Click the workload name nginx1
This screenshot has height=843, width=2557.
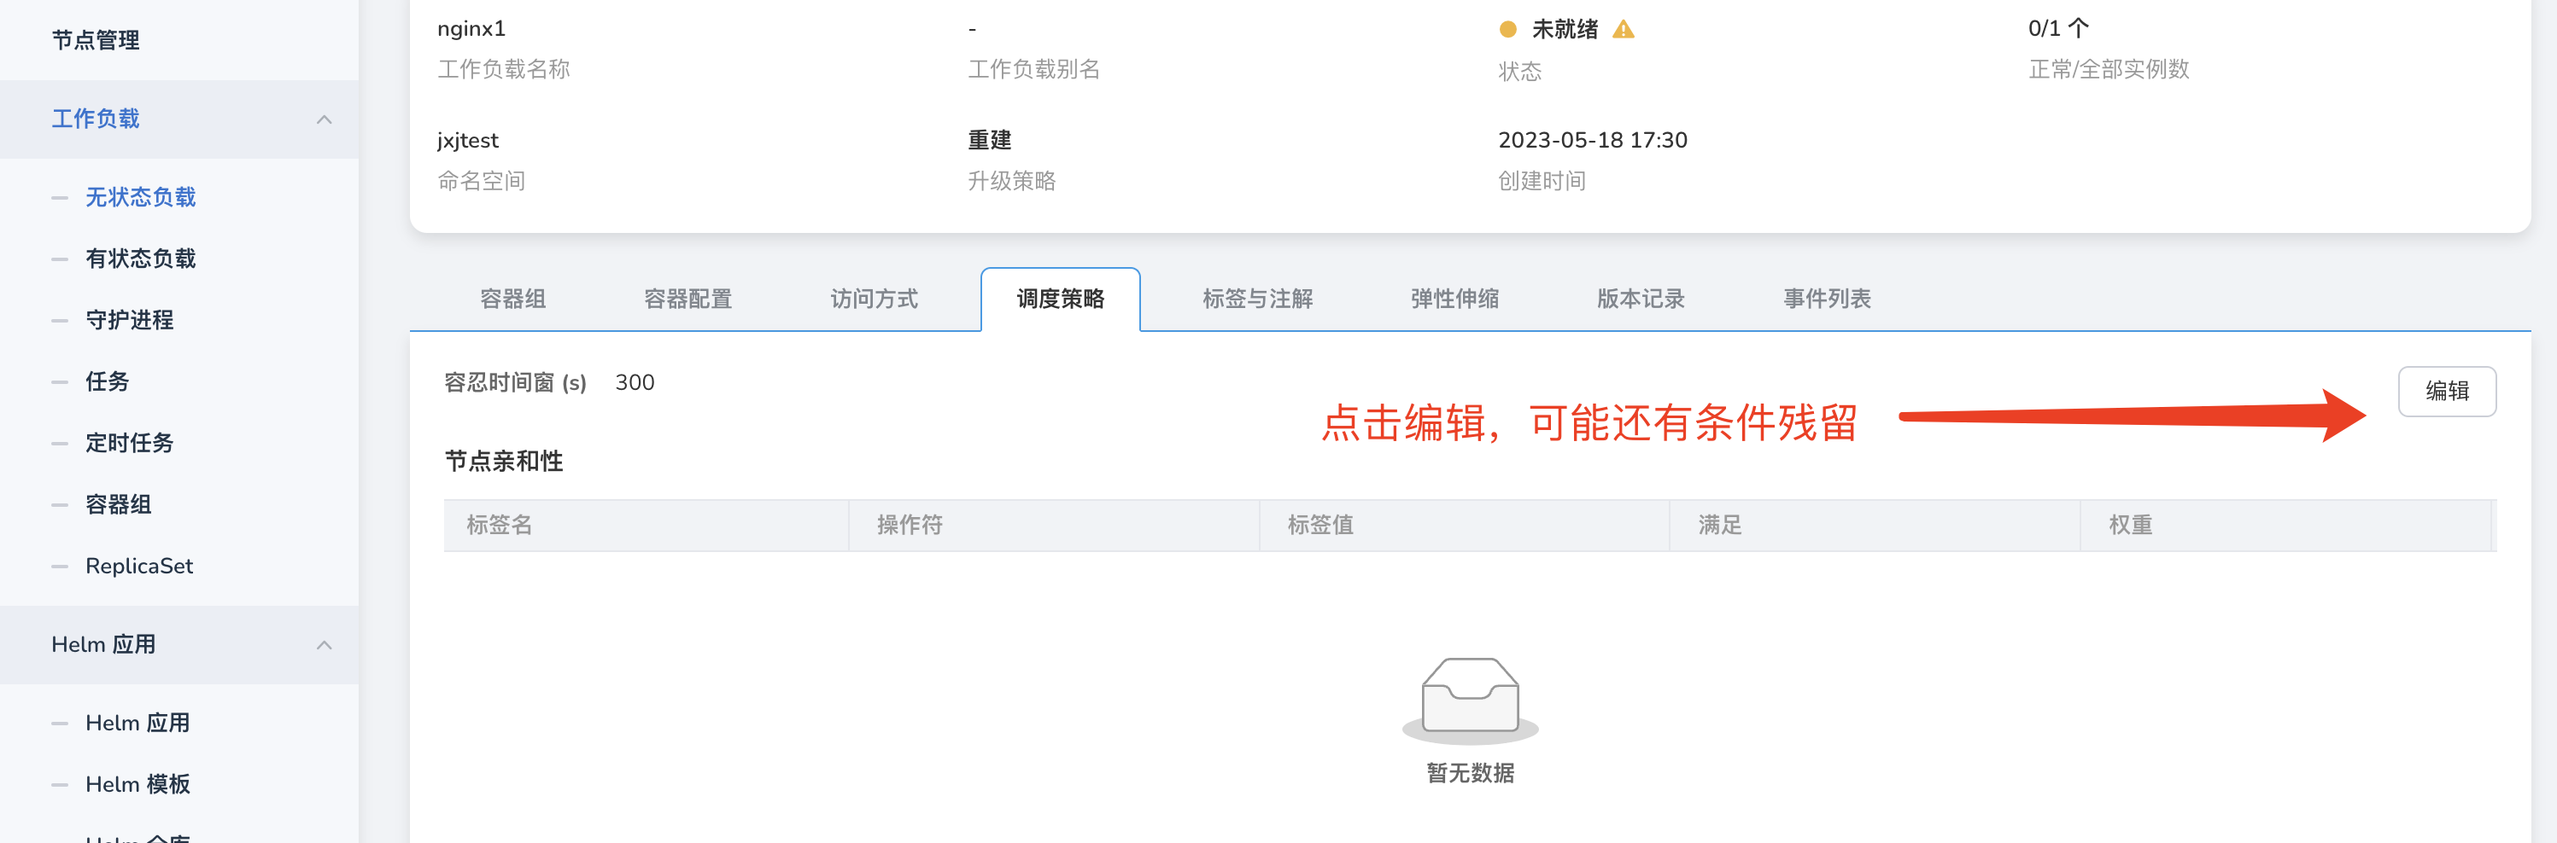click(x=471, y=29)
